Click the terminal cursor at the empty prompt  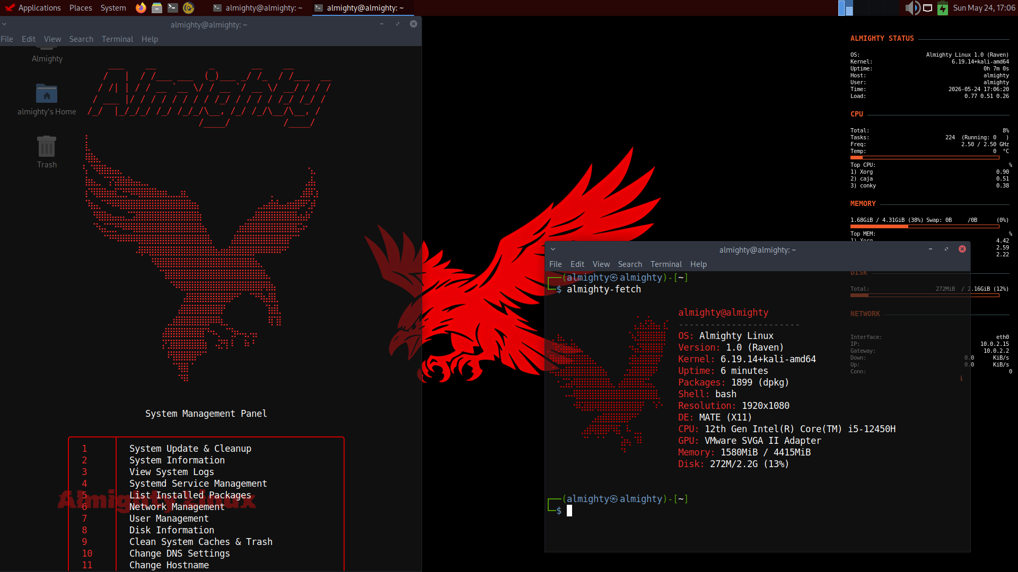coord(569,511)
